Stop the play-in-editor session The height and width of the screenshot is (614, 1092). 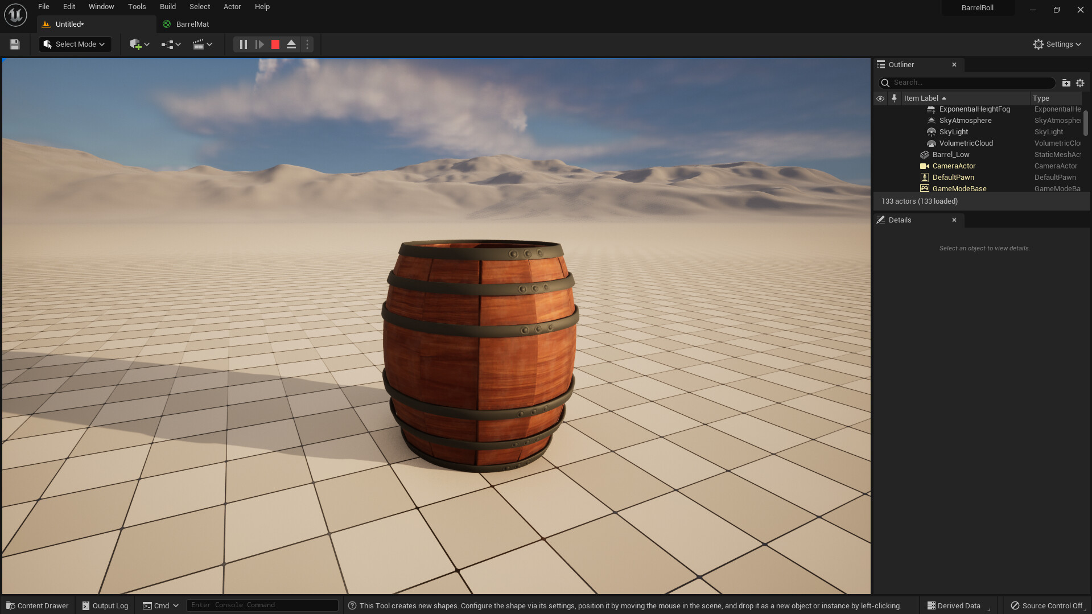point(275,44)
